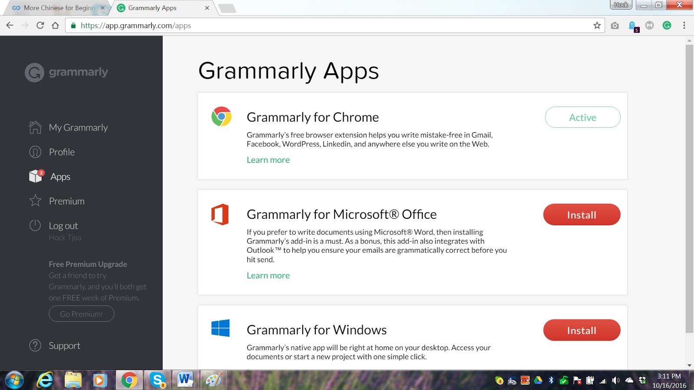Click Log out in the sidebar

pyautogui.click(x=63, y=226)
